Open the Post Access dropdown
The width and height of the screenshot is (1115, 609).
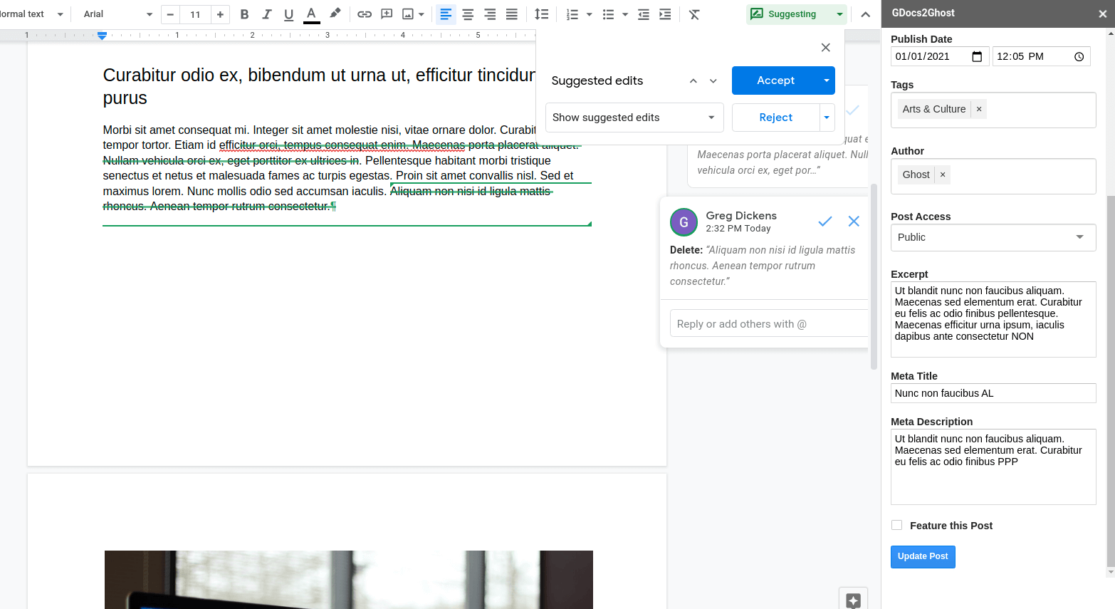993,237
